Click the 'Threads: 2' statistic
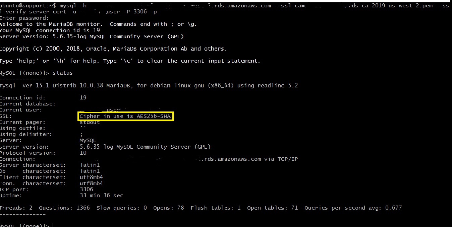Screen dimensions: 452x227 (x=16, y=208)
